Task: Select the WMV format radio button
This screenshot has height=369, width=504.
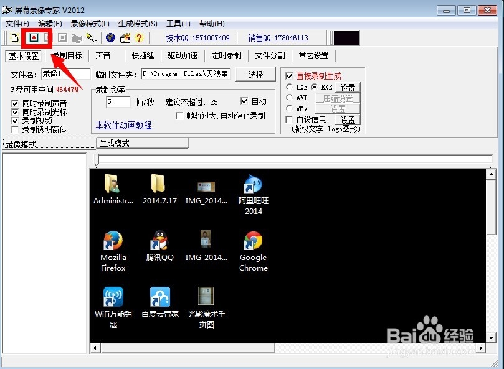Action: 289,108
